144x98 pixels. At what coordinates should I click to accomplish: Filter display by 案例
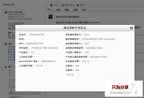coord(75,10)
